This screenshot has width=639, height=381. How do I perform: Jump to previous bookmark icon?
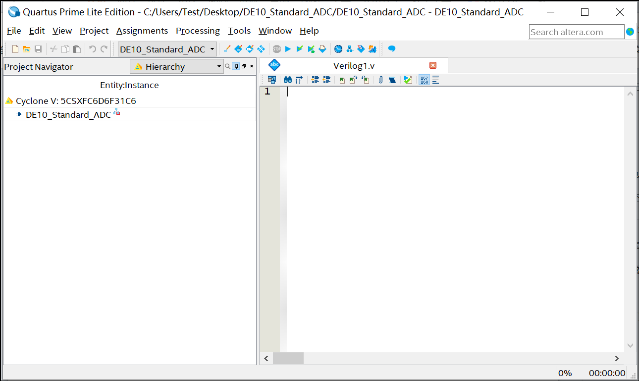click(x=365, y=80)
